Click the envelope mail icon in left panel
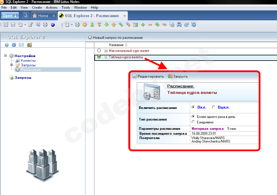The height and width of the screenshot is (195, 277). [x=21, y=45]
